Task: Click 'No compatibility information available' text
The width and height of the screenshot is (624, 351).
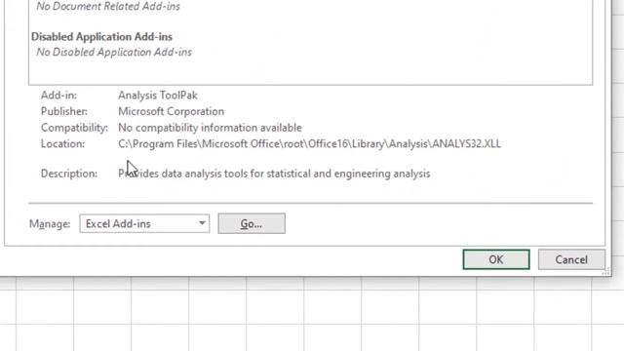Action: pyautogui.click(x=211, y=128)
